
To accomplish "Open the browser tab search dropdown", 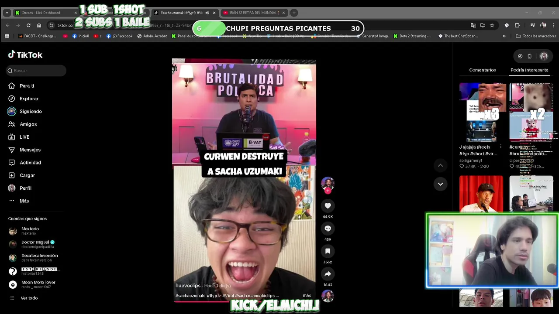I will tap(7, 13).
